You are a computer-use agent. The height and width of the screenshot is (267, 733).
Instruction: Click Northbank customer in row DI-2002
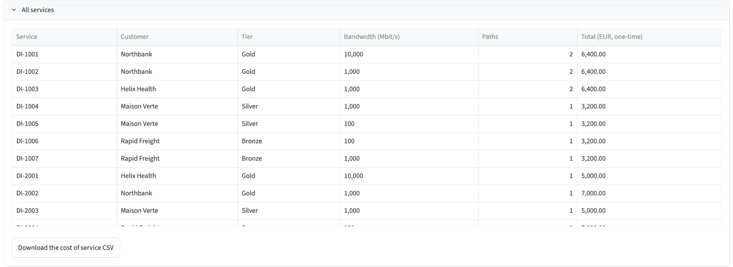click(177, 193)
